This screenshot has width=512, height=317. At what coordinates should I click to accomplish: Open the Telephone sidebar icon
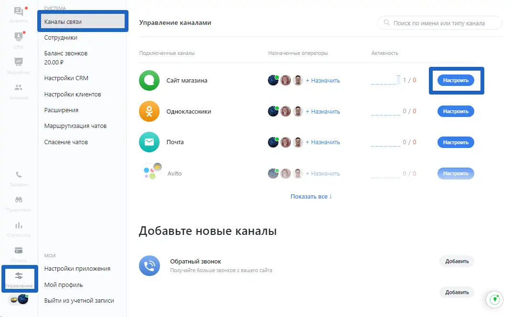pyautogui.click(x=19, y=175)
